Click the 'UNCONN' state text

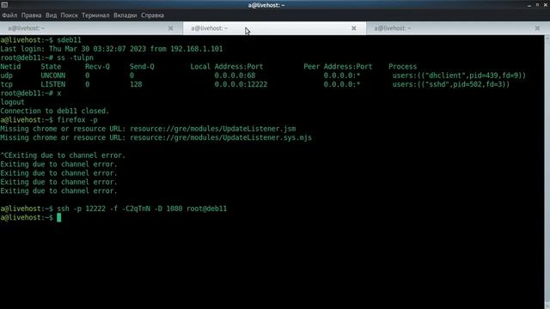click(53, 76)
